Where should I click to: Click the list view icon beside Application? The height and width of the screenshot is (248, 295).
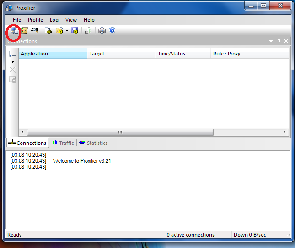tap(13, 54)
